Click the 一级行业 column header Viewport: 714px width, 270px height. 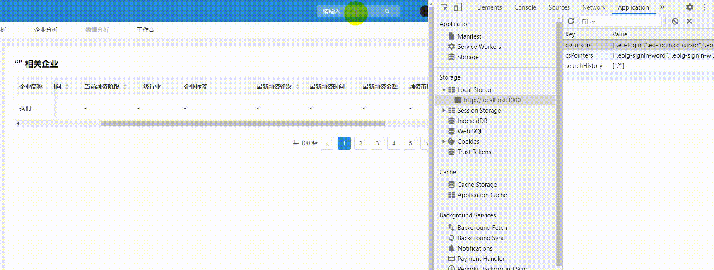coord(149,87)
